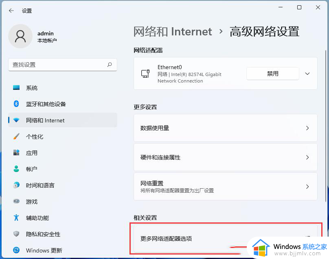Select 个性化 personalization in sidebar
The image size is (329, 259).
click(35, 137)
